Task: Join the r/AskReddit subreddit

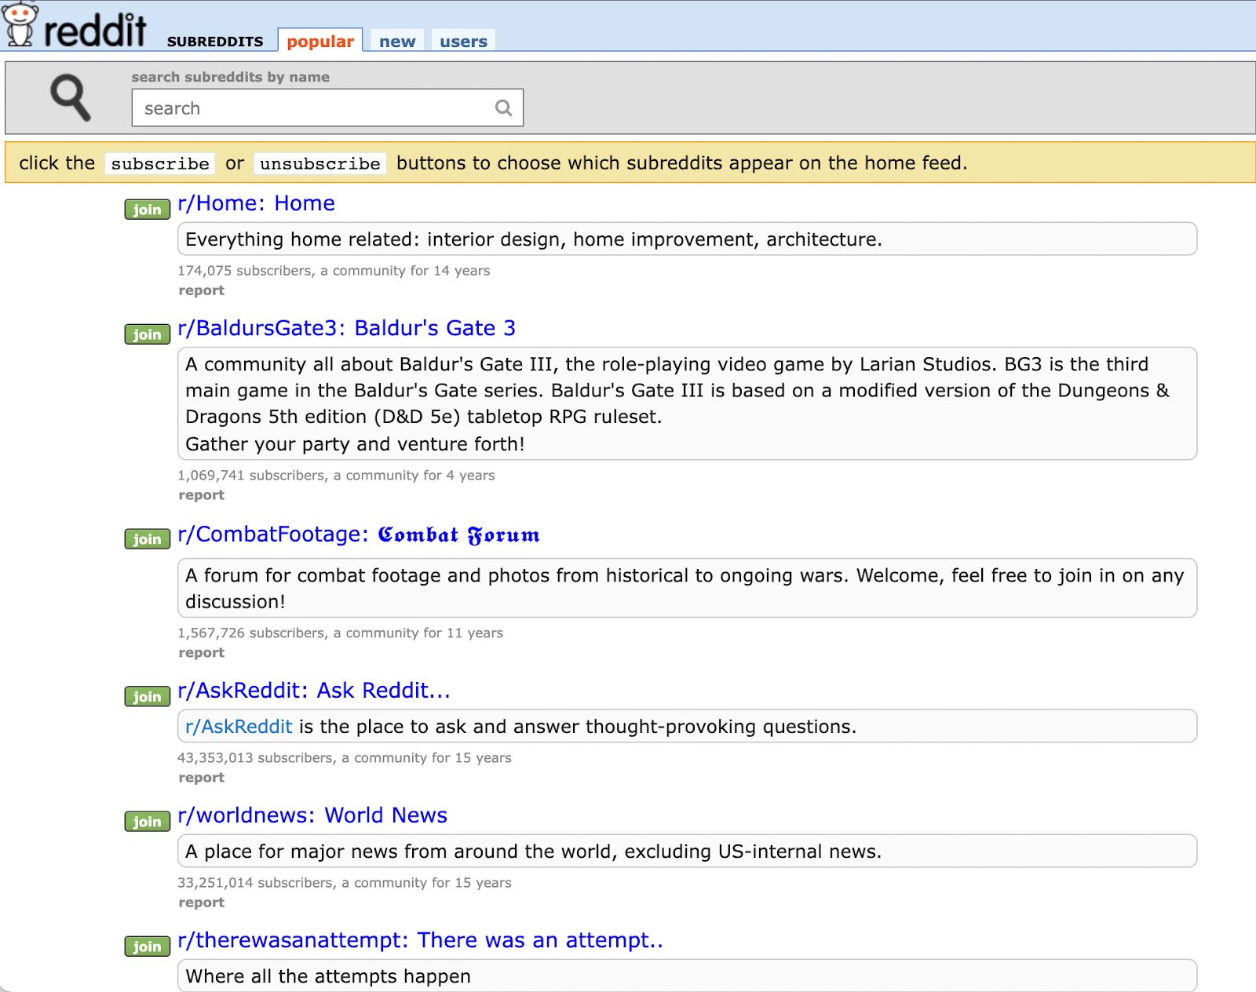Action: (x=147, y=697)
